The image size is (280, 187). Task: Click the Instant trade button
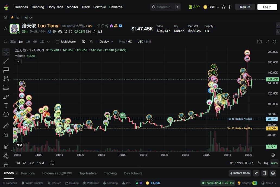tap(240, 173)
